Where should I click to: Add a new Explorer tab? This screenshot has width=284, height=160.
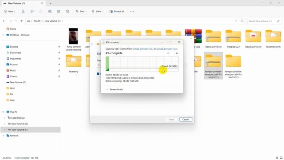51,3
